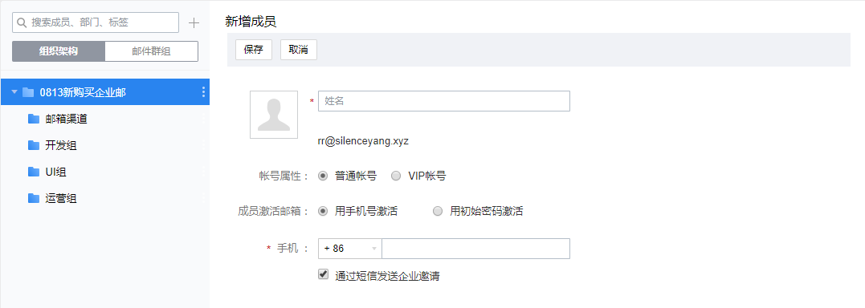Switch to the 邮件群组 tab

[151, 51]
